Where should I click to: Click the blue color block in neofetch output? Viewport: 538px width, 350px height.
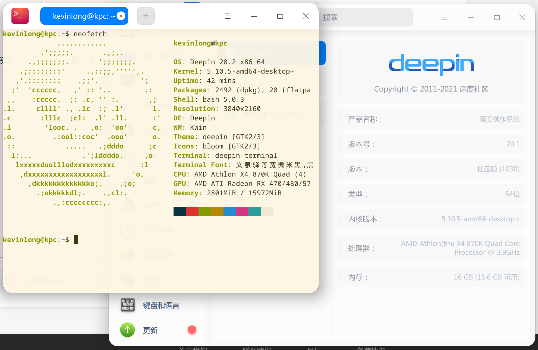coord(230,211)
